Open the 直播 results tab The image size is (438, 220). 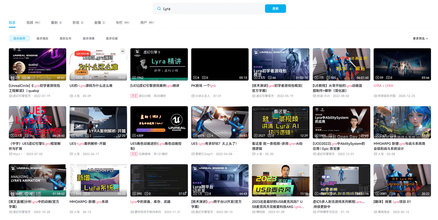(97, 23)
